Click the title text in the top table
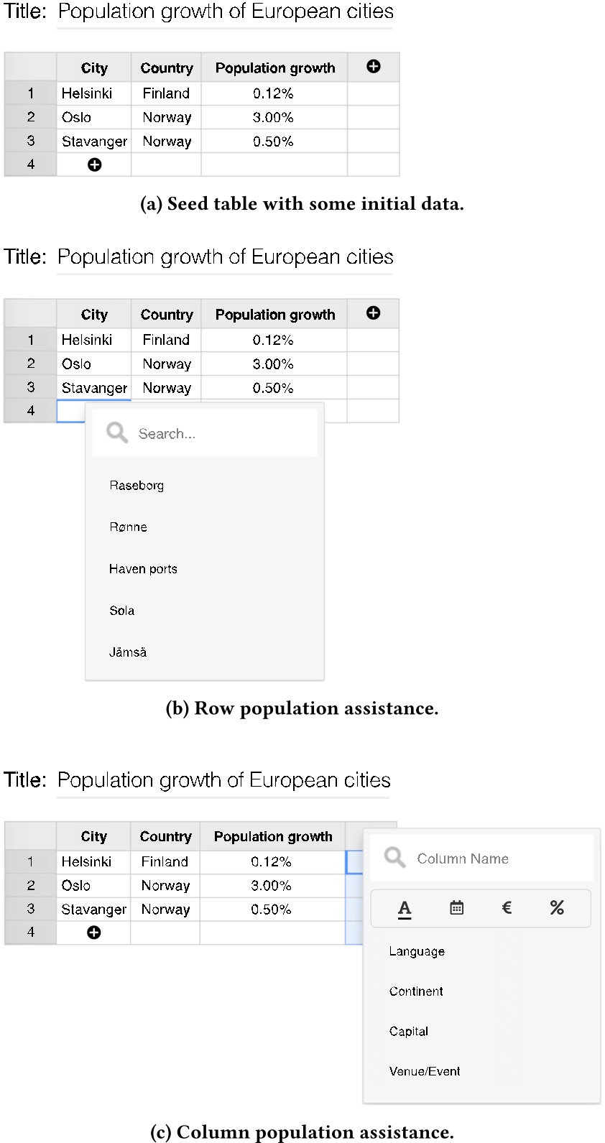 225,12
